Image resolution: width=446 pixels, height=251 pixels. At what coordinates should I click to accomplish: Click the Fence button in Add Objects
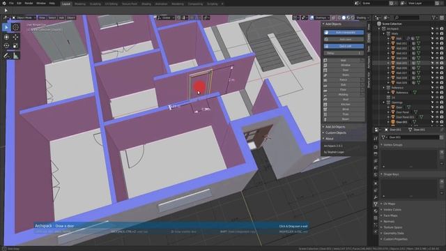tap(341, 80)
